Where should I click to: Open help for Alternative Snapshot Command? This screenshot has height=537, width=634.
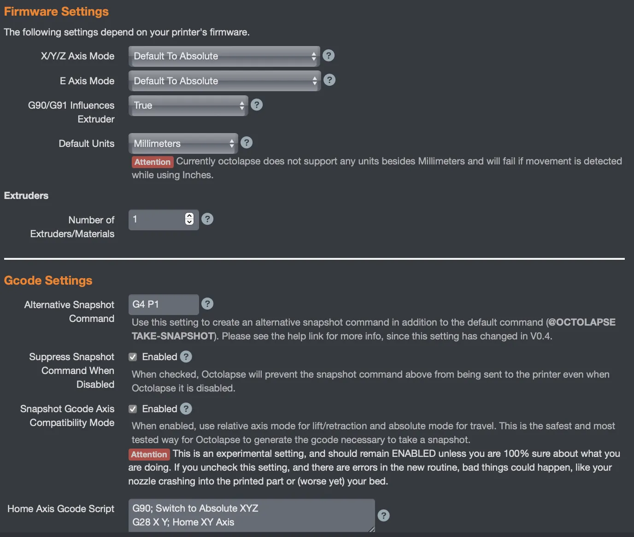[x=208, y=304]
